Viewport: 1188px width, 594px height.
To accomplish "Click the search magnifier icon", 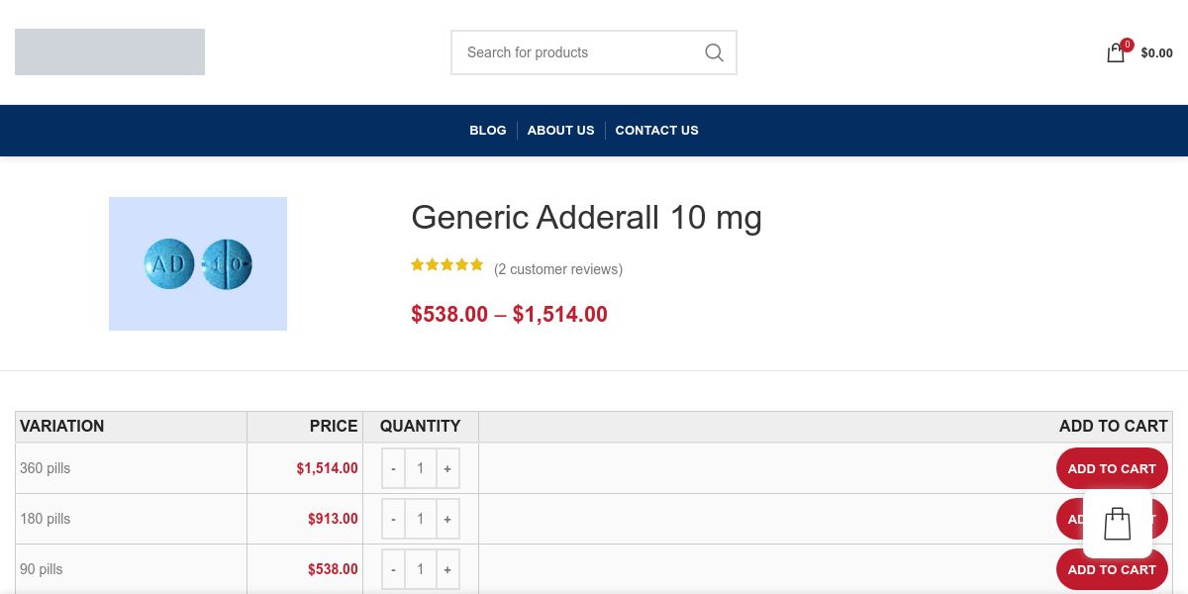I will point(714,52).
